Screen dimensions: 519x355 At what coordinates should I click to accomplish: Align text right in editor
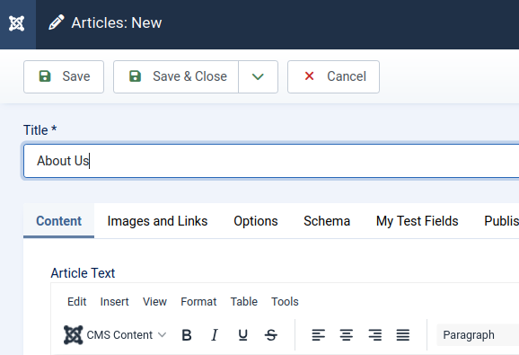tap(374, 335)
